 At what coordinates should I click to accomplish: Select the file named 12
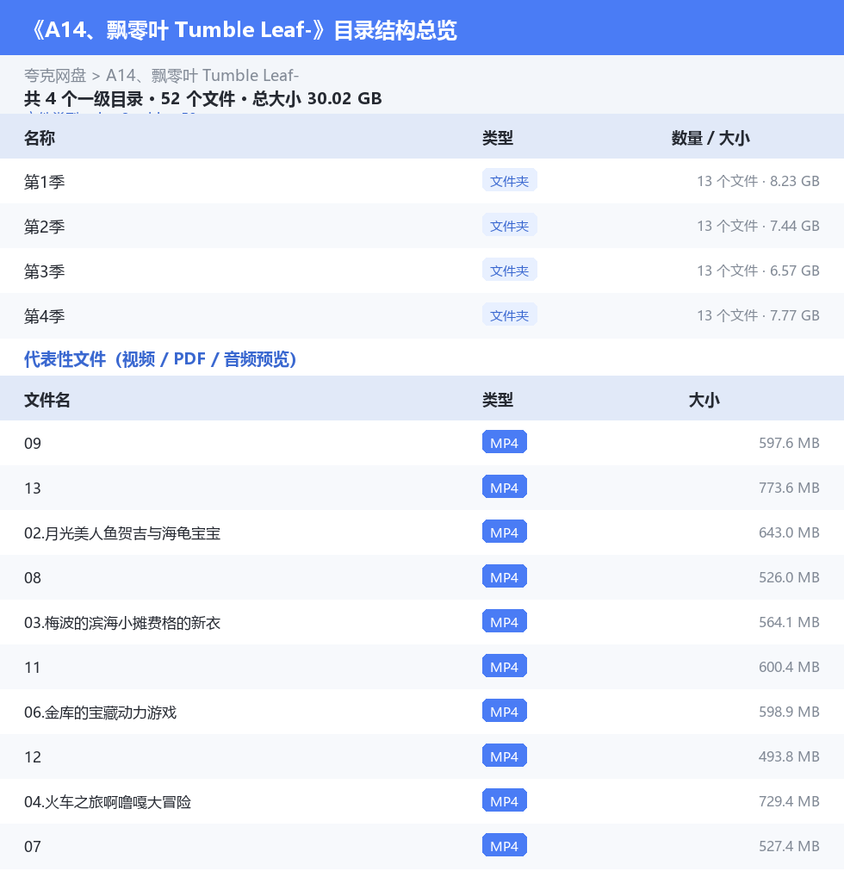(33, 757)
